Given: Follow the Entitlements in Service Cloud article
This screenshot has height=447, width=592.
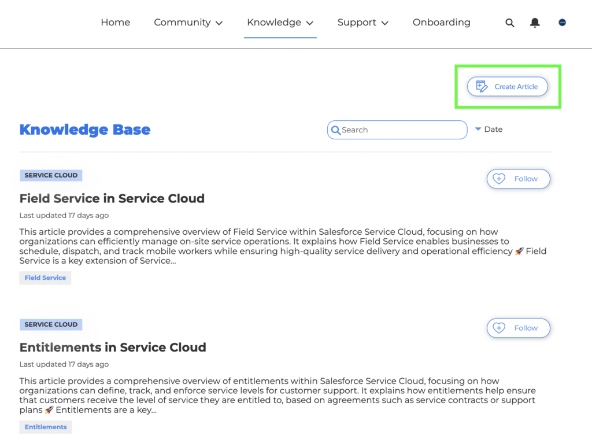Looking at the screenshot, I should (x=519, y=328).
